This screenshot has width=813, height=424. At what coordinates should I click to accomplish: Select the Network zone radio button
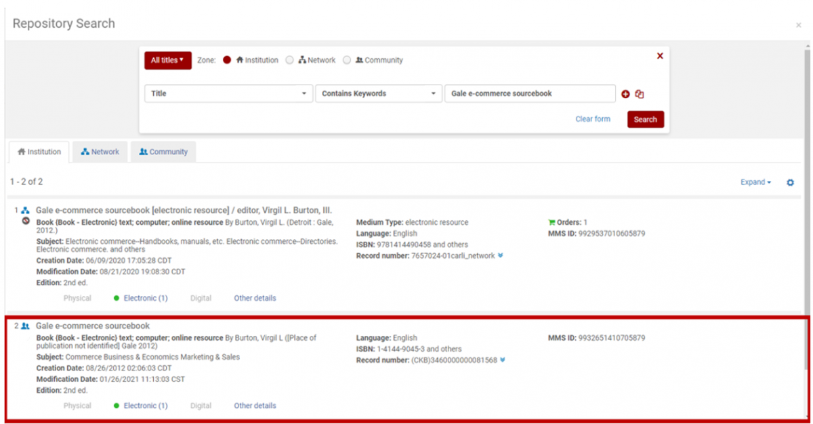[289, 60]
